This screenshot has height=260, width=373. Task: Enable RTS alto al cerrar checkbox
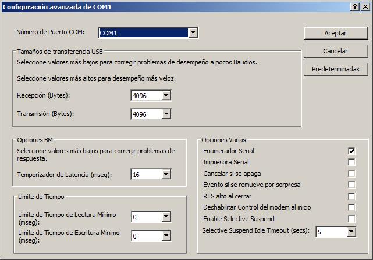(x=351, y=196)
